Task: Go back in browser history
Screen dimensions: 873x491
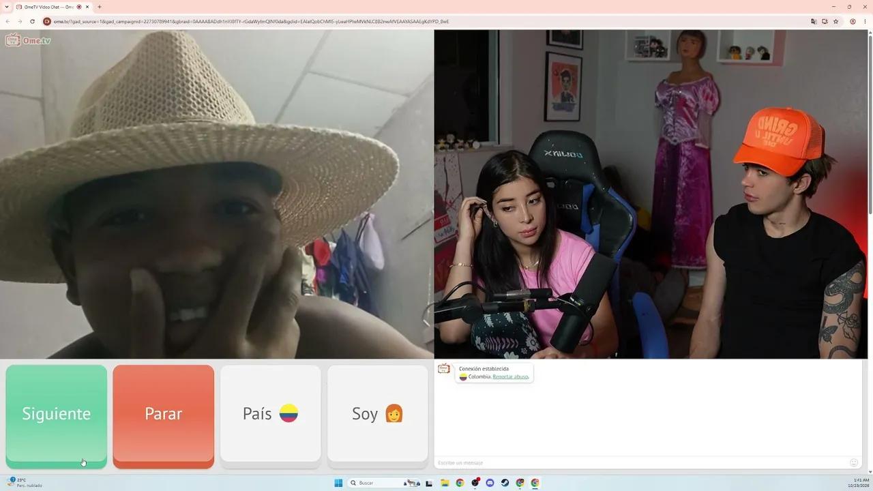Action: [8, 21]
